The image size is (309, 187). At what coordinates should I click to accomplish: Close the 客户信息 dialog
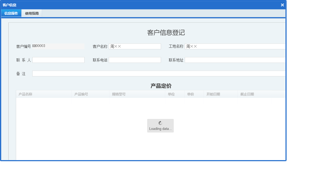click(282, 5)
